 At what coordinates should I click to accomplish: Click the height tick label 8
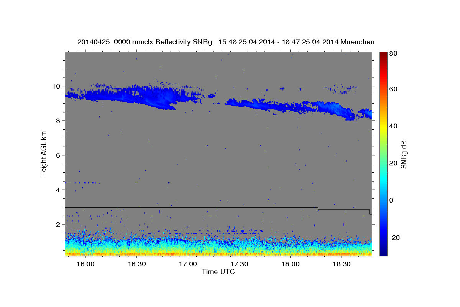click(x=59, y=120)
